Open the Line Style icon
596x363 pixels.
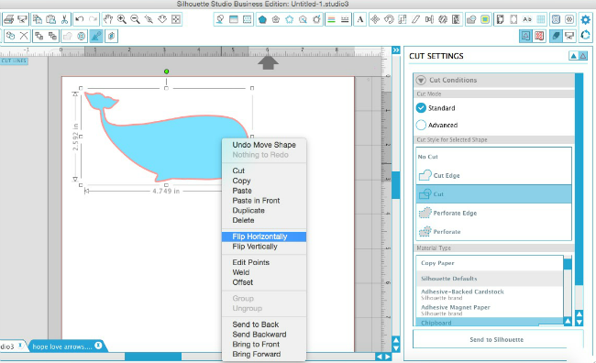[345, 19]
